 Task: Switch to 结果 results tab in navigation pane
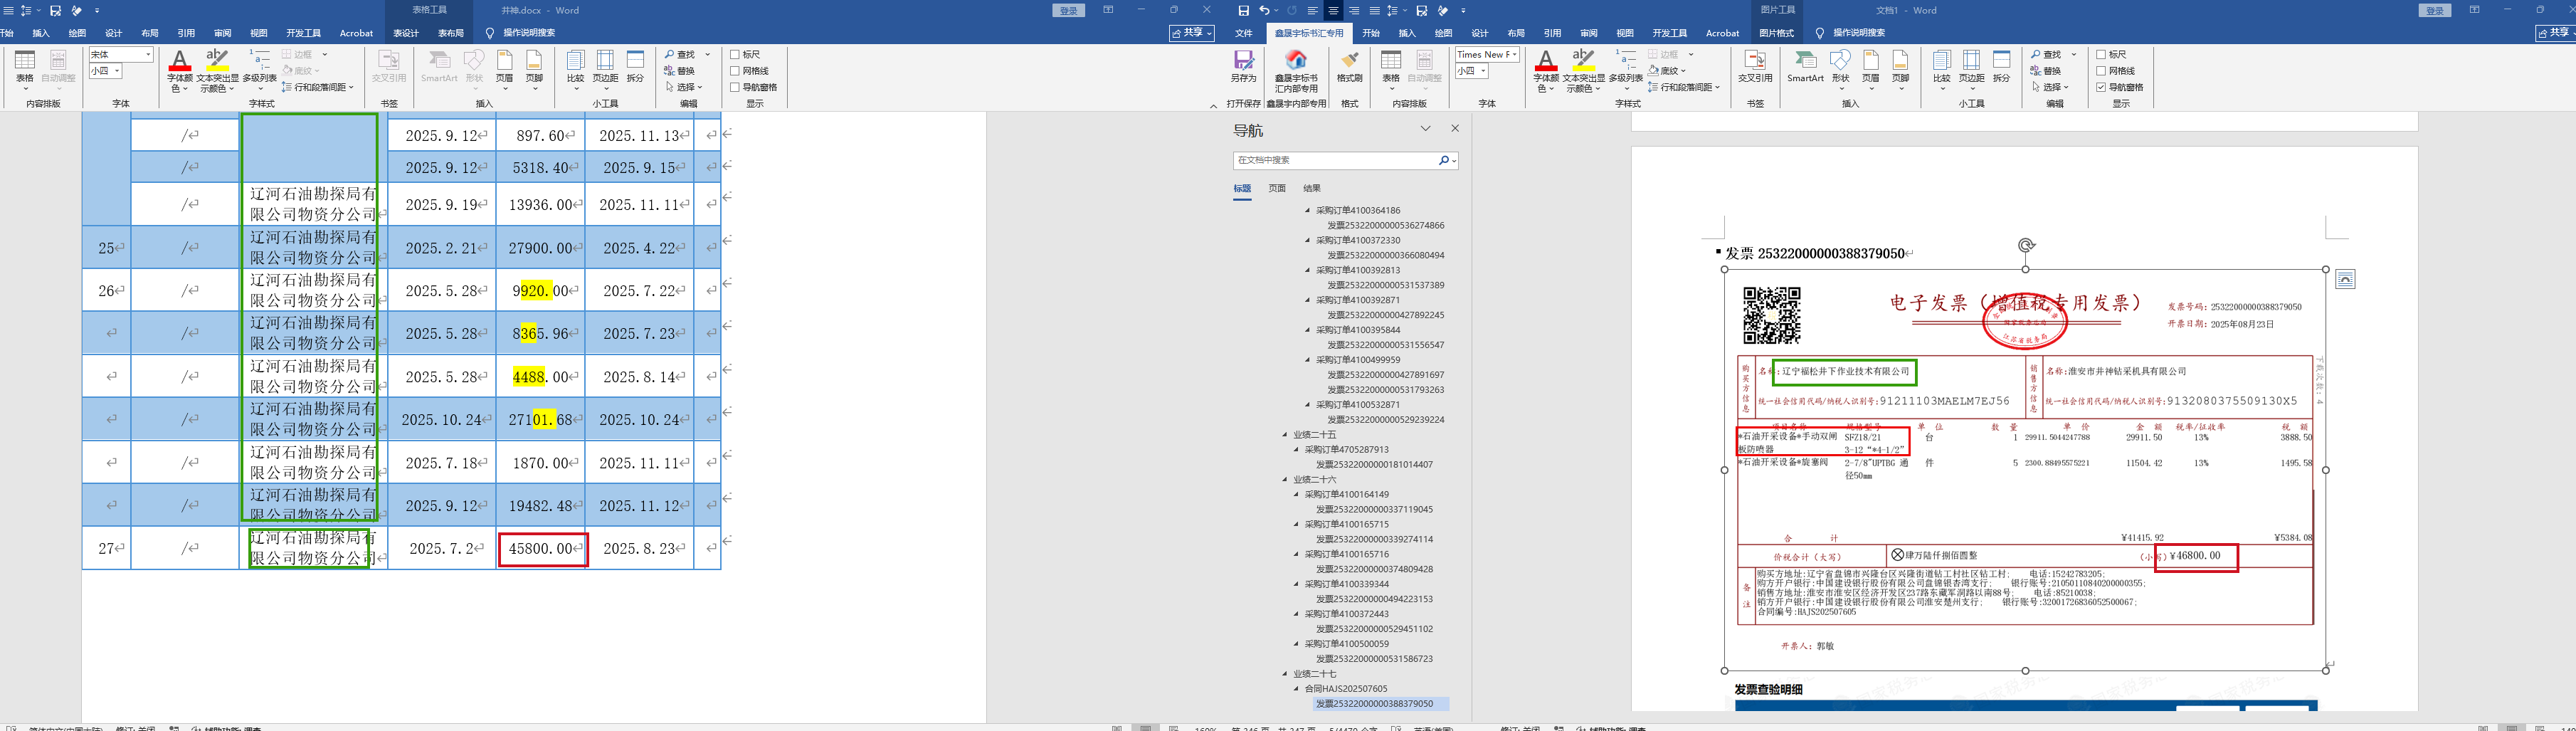point(1312,188)
